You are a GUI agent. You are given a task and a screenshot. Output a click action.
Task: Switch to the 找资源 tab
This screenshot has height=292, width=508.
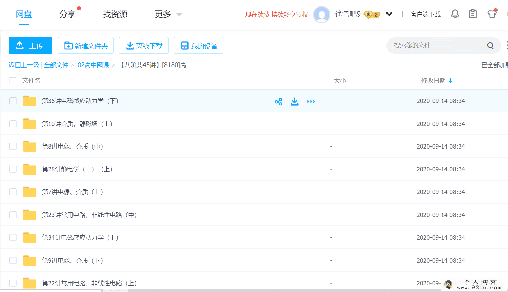(x=115, y=14)
